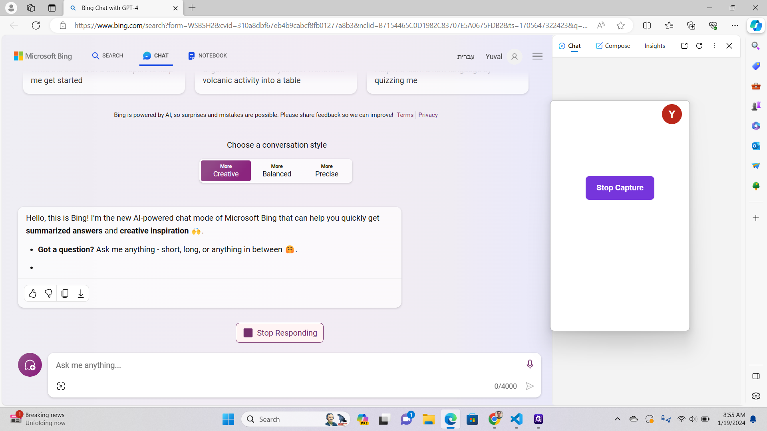Click the Stop Capture button
This screenshot has width=767, height=431.
(x=620, y=188)
